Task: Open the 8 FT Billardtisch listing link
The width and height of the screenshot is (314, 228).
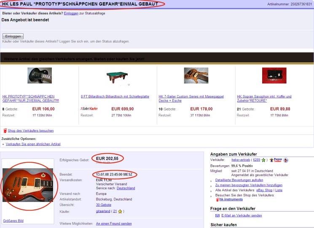Action: pos(115,97)
